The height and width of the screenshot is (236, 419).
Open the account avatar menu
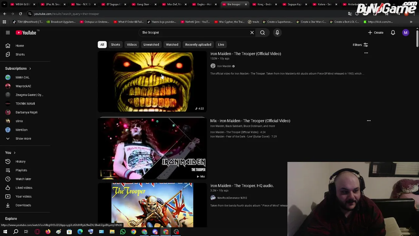coord(406,32)
